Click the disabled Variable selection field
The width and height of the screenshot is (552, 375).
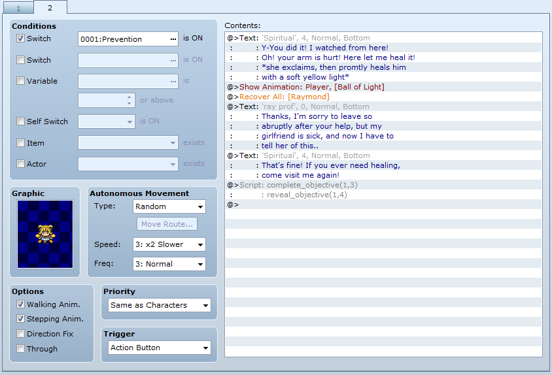(128, 81)
